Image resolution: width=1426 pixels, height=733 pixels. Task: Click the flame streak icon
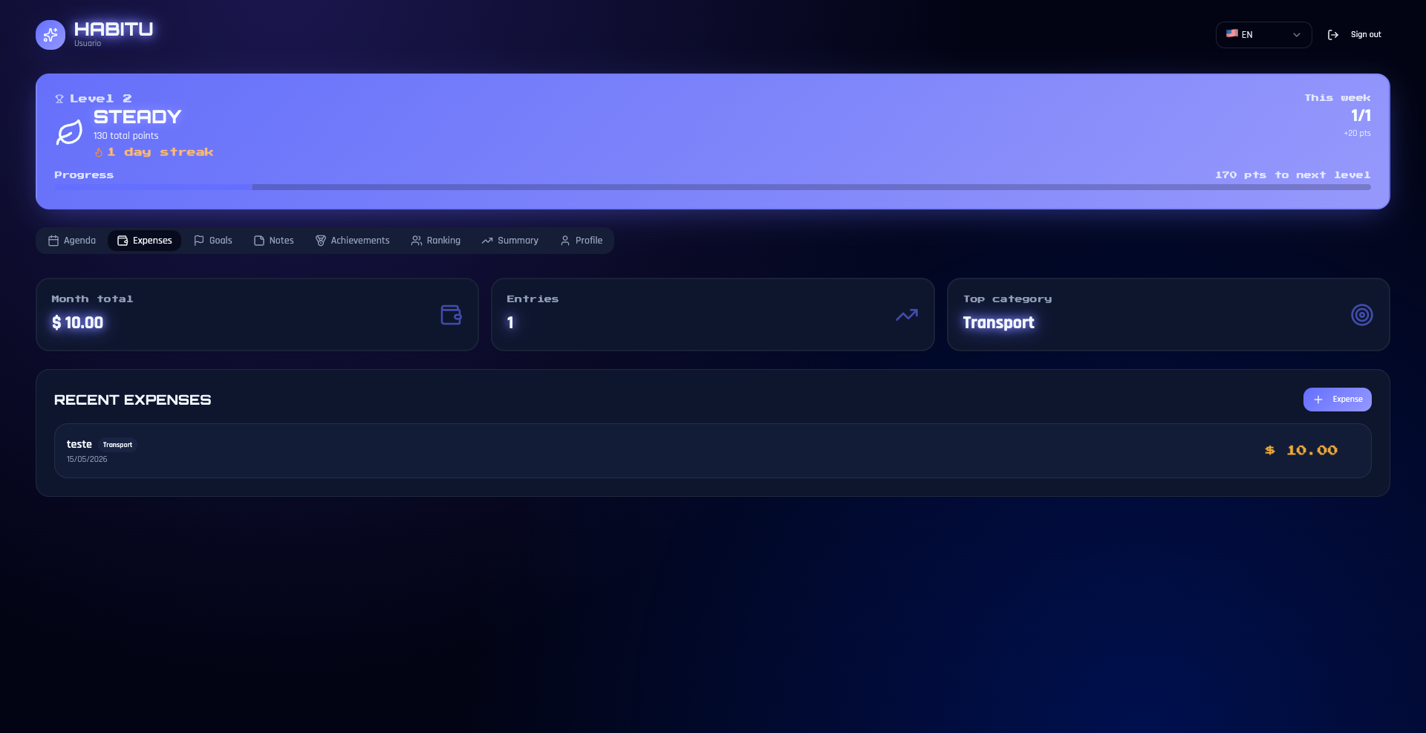click(98, 152)
